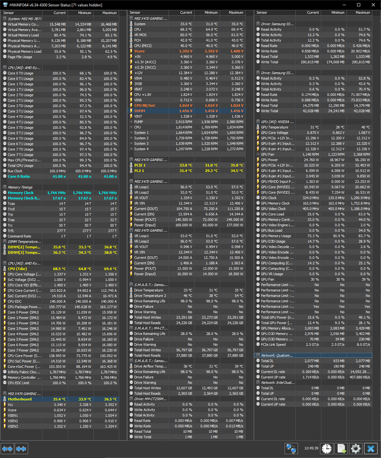
Task: Select the +12V voltage row
Action: (x=187, y=73)
